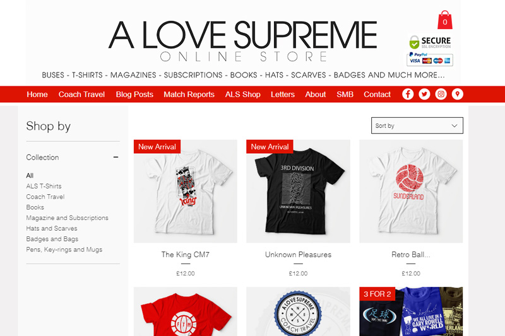
Task: Open the 3 FOR 2 offer product
Action: 411,311
